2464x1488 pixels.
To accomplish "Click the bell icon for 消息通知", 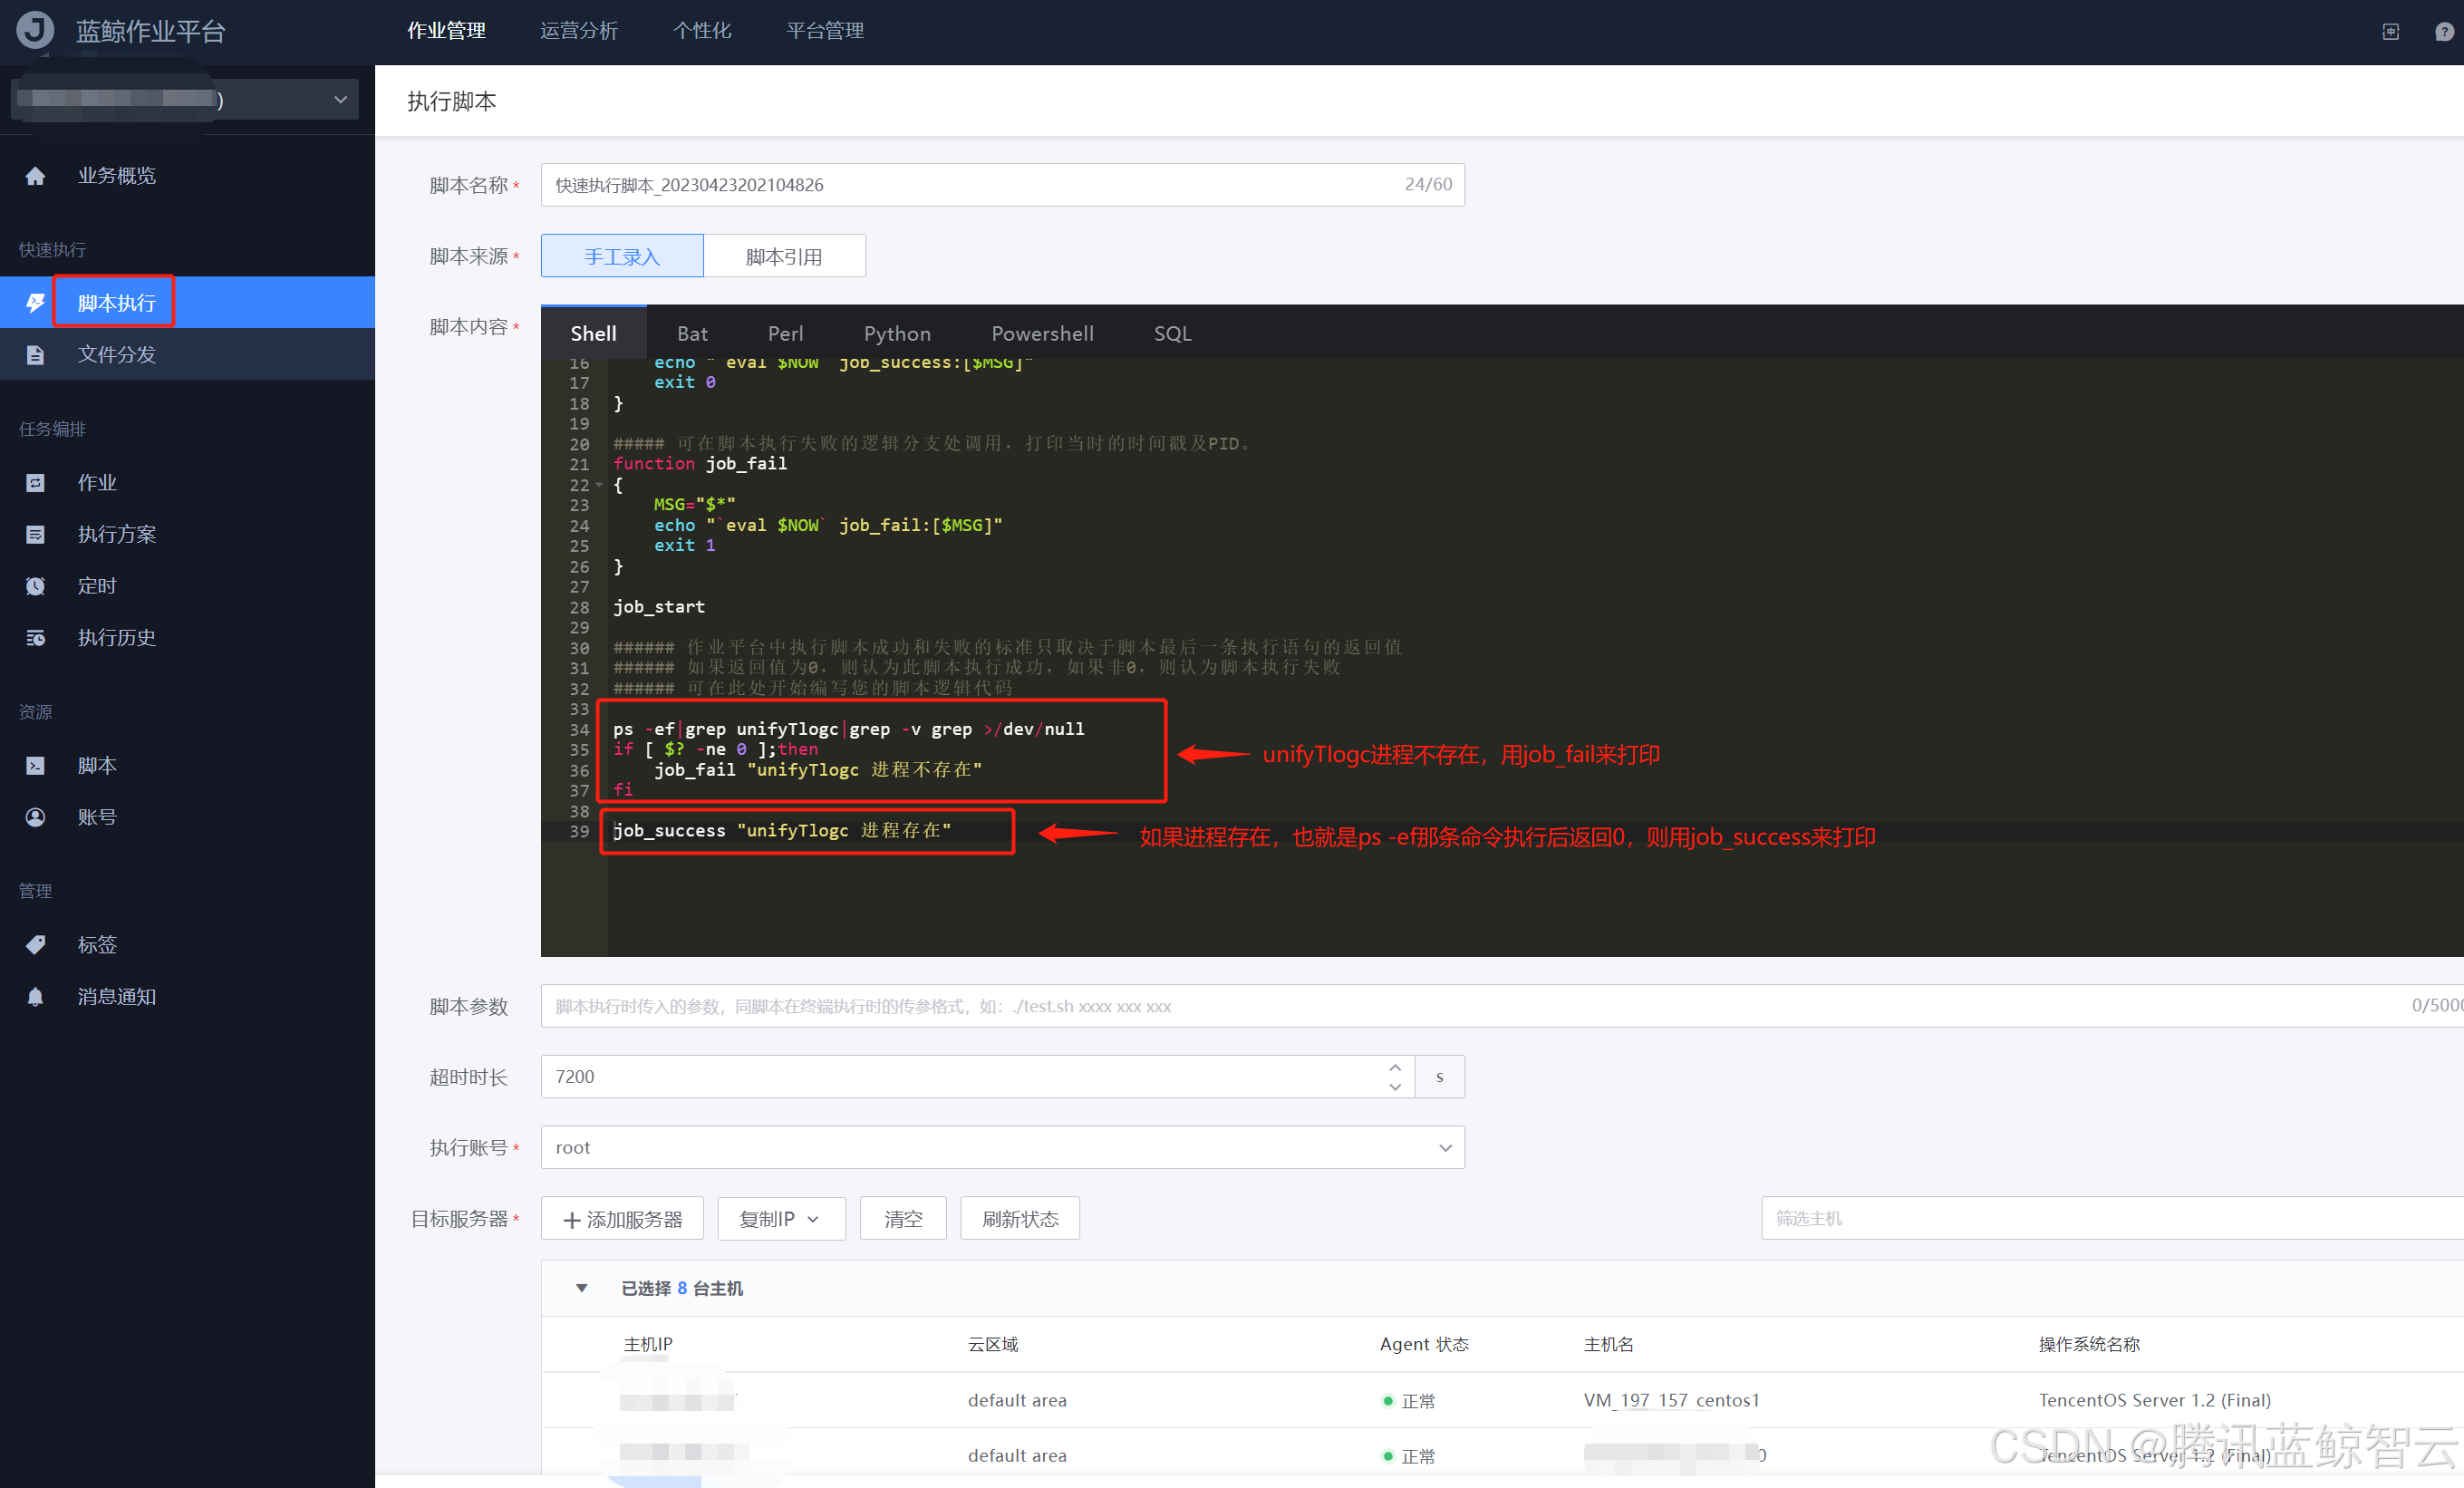I will (35, 997).
